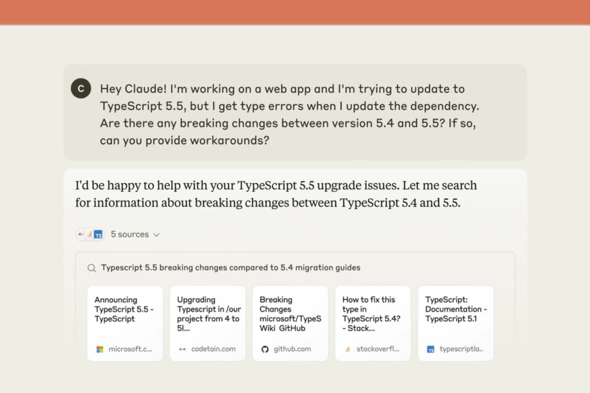Collapse sources with the chevron arrow
Viewport: 590px width, 393px height.
157,235
